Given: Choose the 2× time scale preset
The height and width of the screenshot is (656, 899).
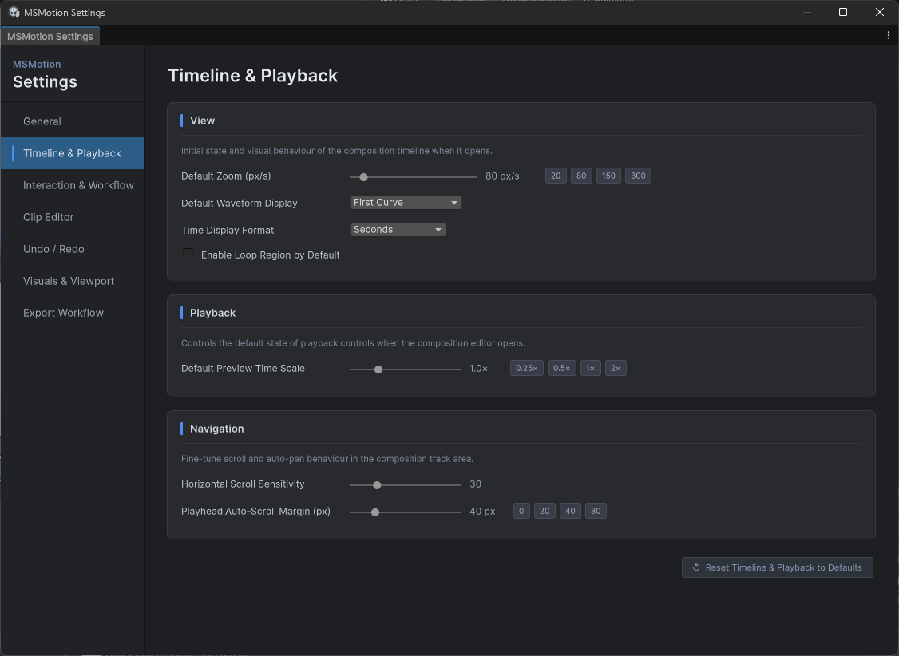Looking at the screenshot, I should tap(616, 369).
